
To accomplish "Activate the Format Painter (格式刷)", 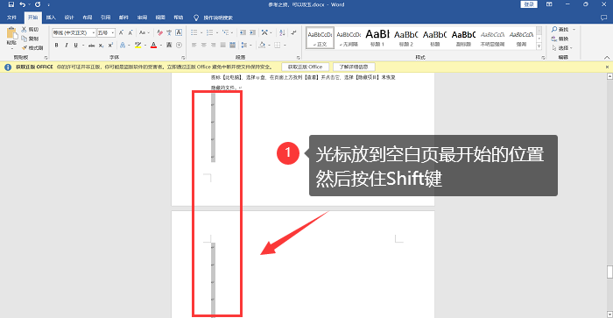I will (x=32, y=47).
